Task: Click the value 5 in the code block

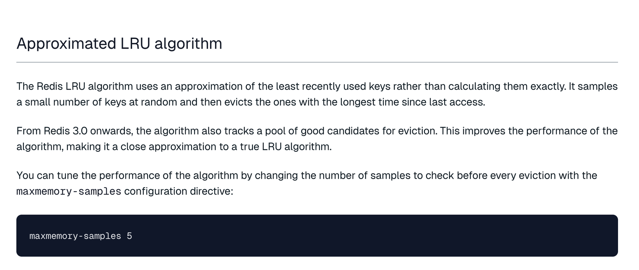Action: pyautogui.click(x=129, y=236)
